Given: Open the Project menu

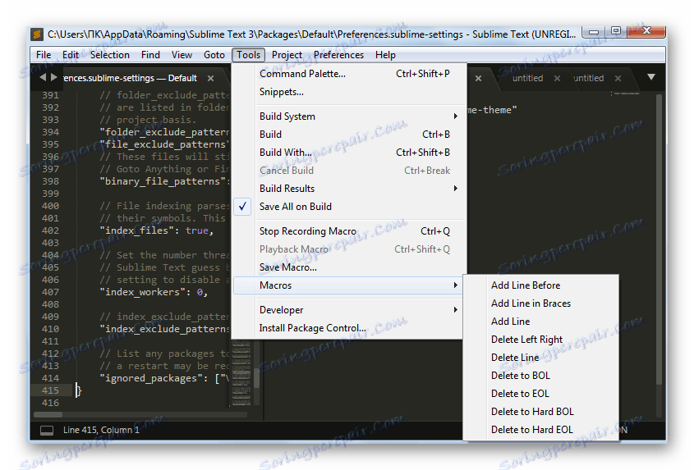Looking at the screenshot, I should tap(287, 55).
